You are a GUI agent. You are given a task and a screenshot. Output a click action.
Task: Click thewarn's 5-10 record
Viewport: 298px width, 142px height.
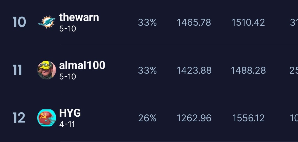coord(68,29)
